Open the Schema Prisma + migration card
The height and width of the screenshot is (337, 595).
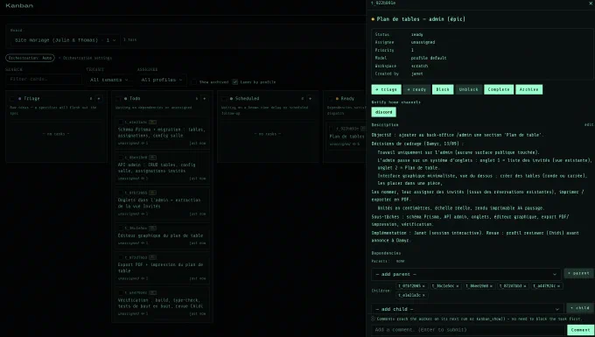tap(162, 132)
